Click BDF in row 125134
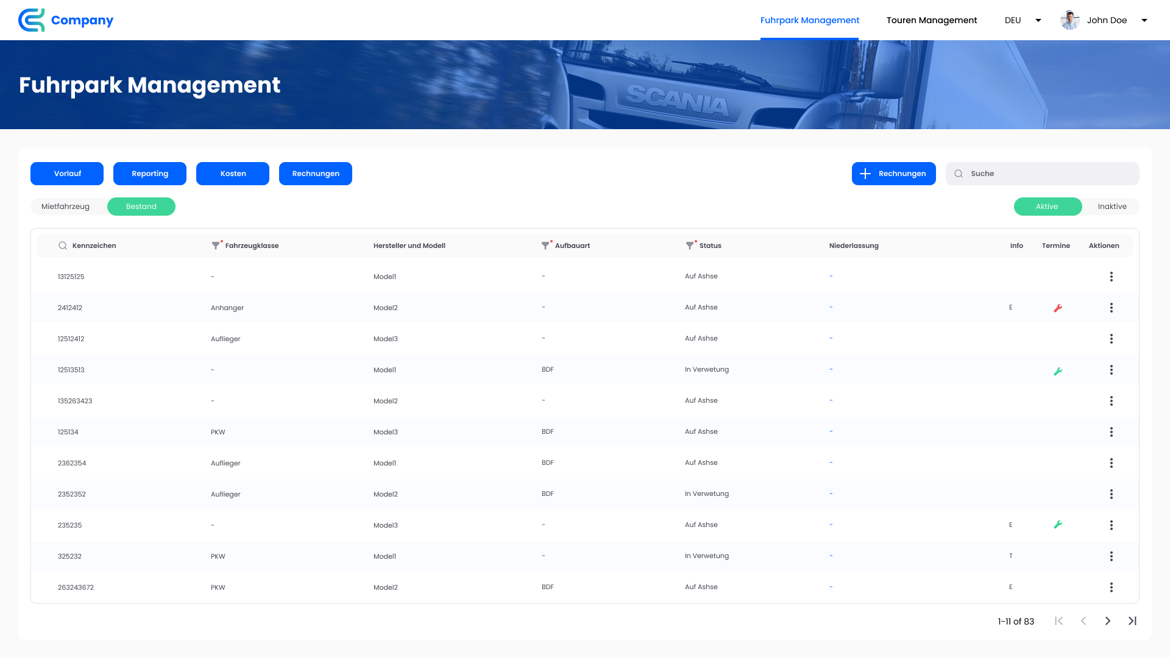1170x658 pixels. pos(548,431)
